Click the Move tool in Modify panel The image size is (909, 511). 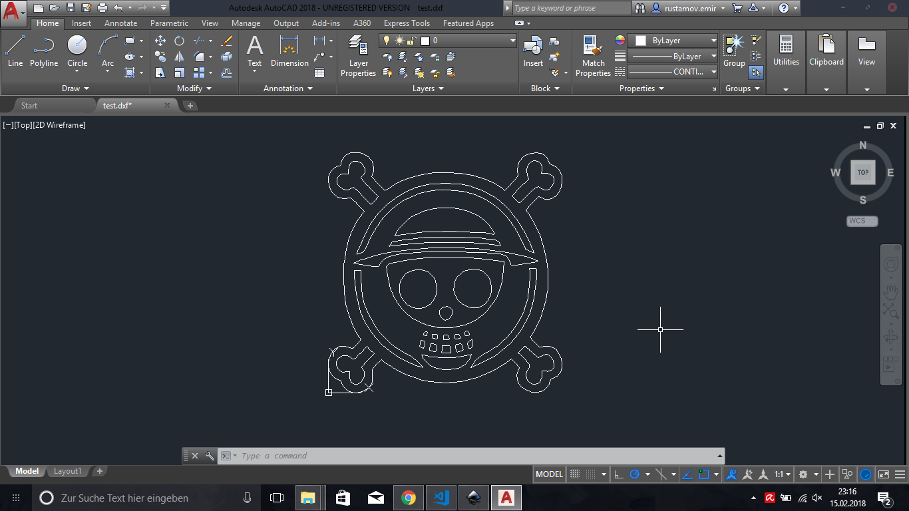pyautogui.click(x=160, y=41)
